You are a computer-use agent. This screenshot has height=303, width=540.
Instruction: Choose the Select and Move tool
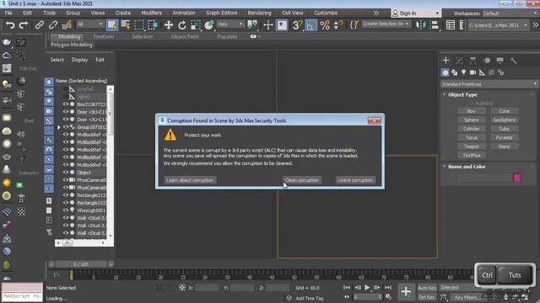pyautogui.click(x=169, y=25)
